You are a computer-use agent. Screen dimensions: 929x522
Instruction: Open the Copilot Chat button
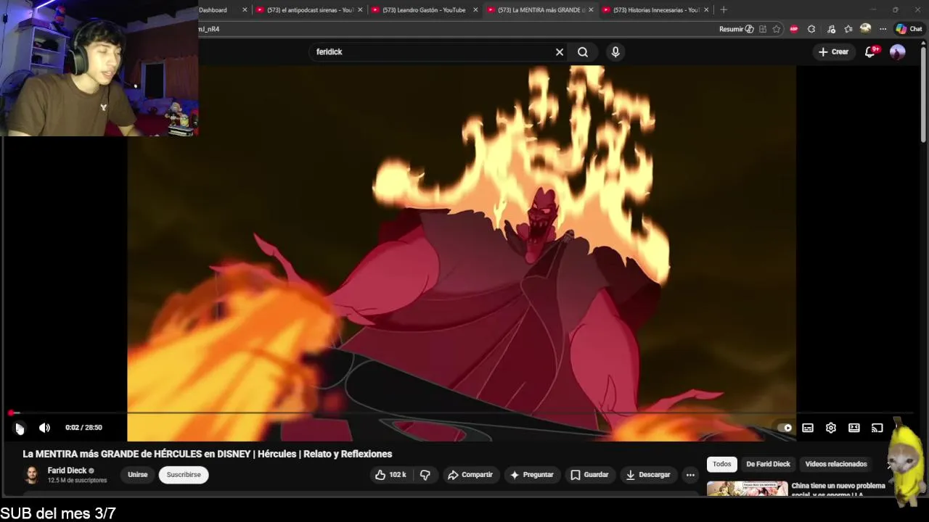(909, 29)
